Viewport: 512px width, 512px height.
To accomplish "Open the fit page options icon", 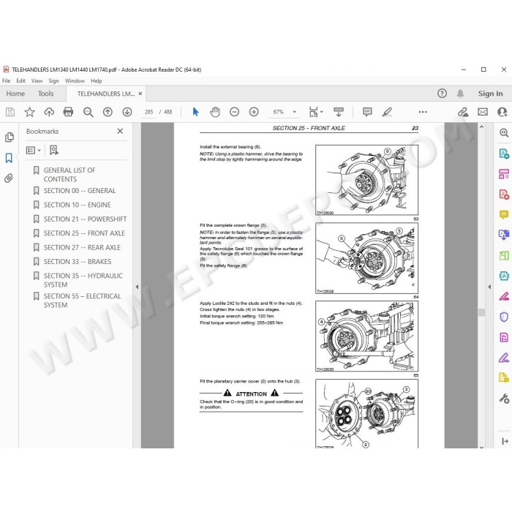I will (x=316, y=112).
